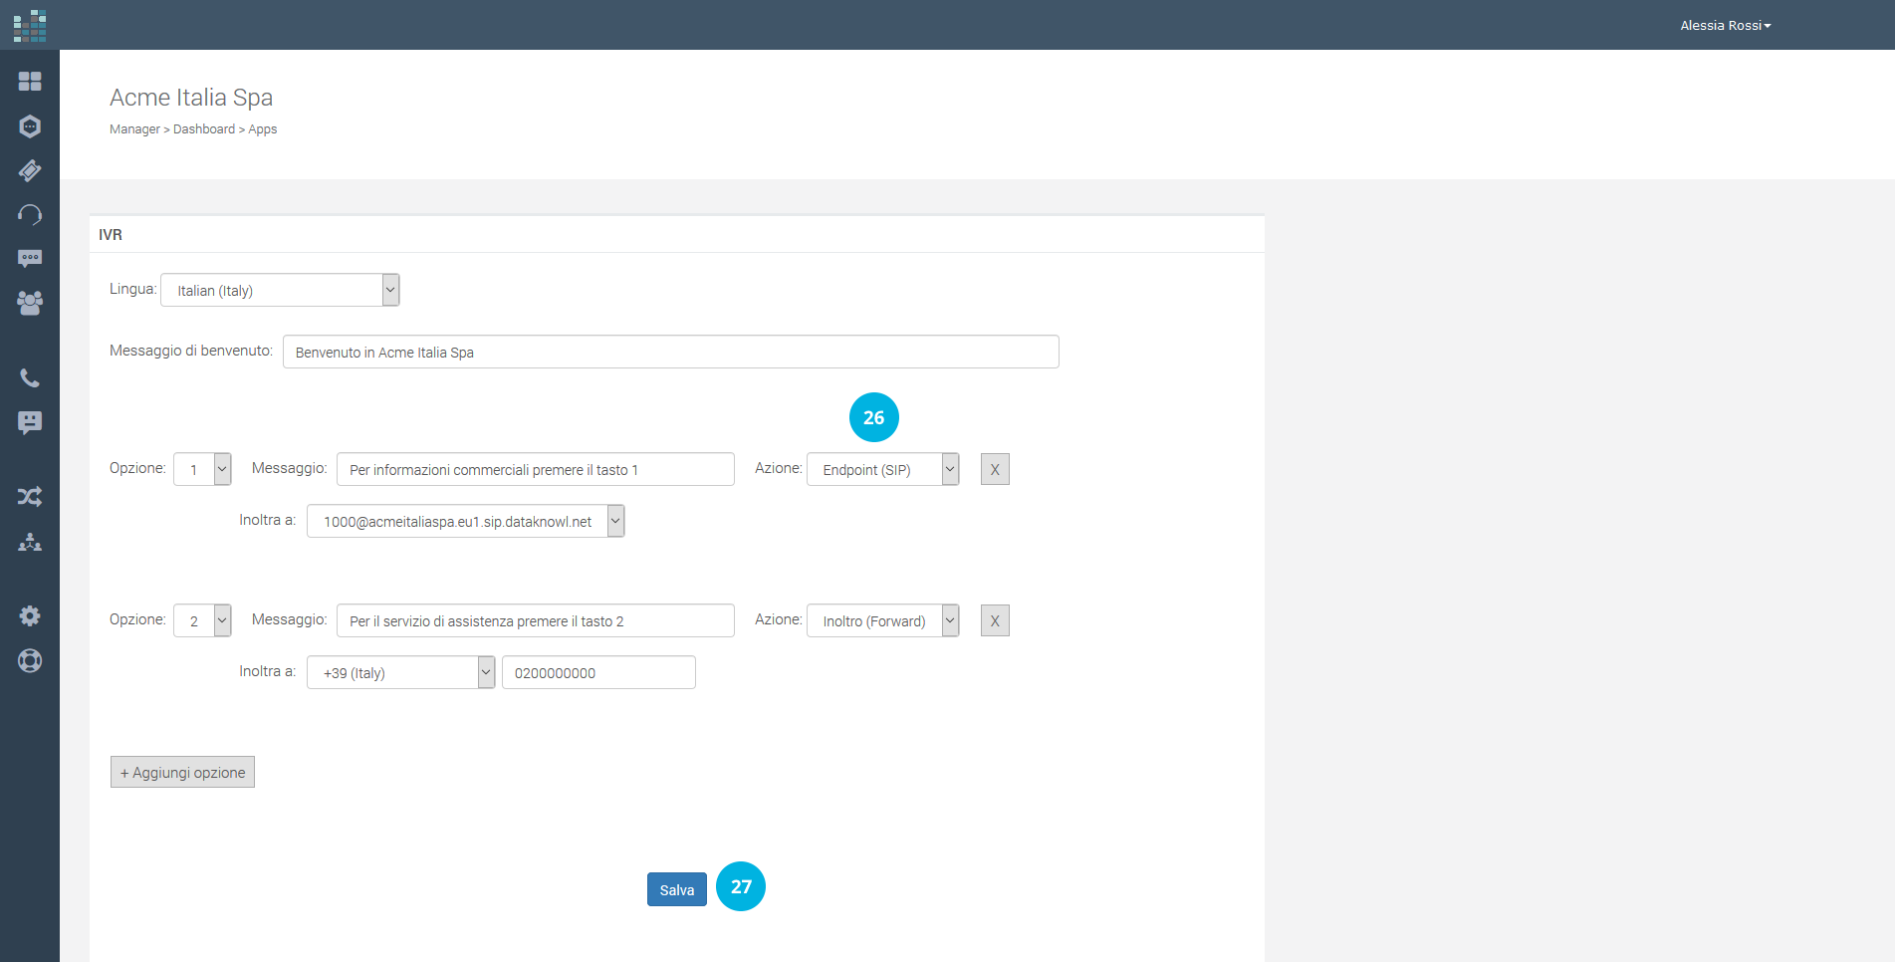
Task: Click the Aggiungi opzione button
Action: tap(182, 772)
